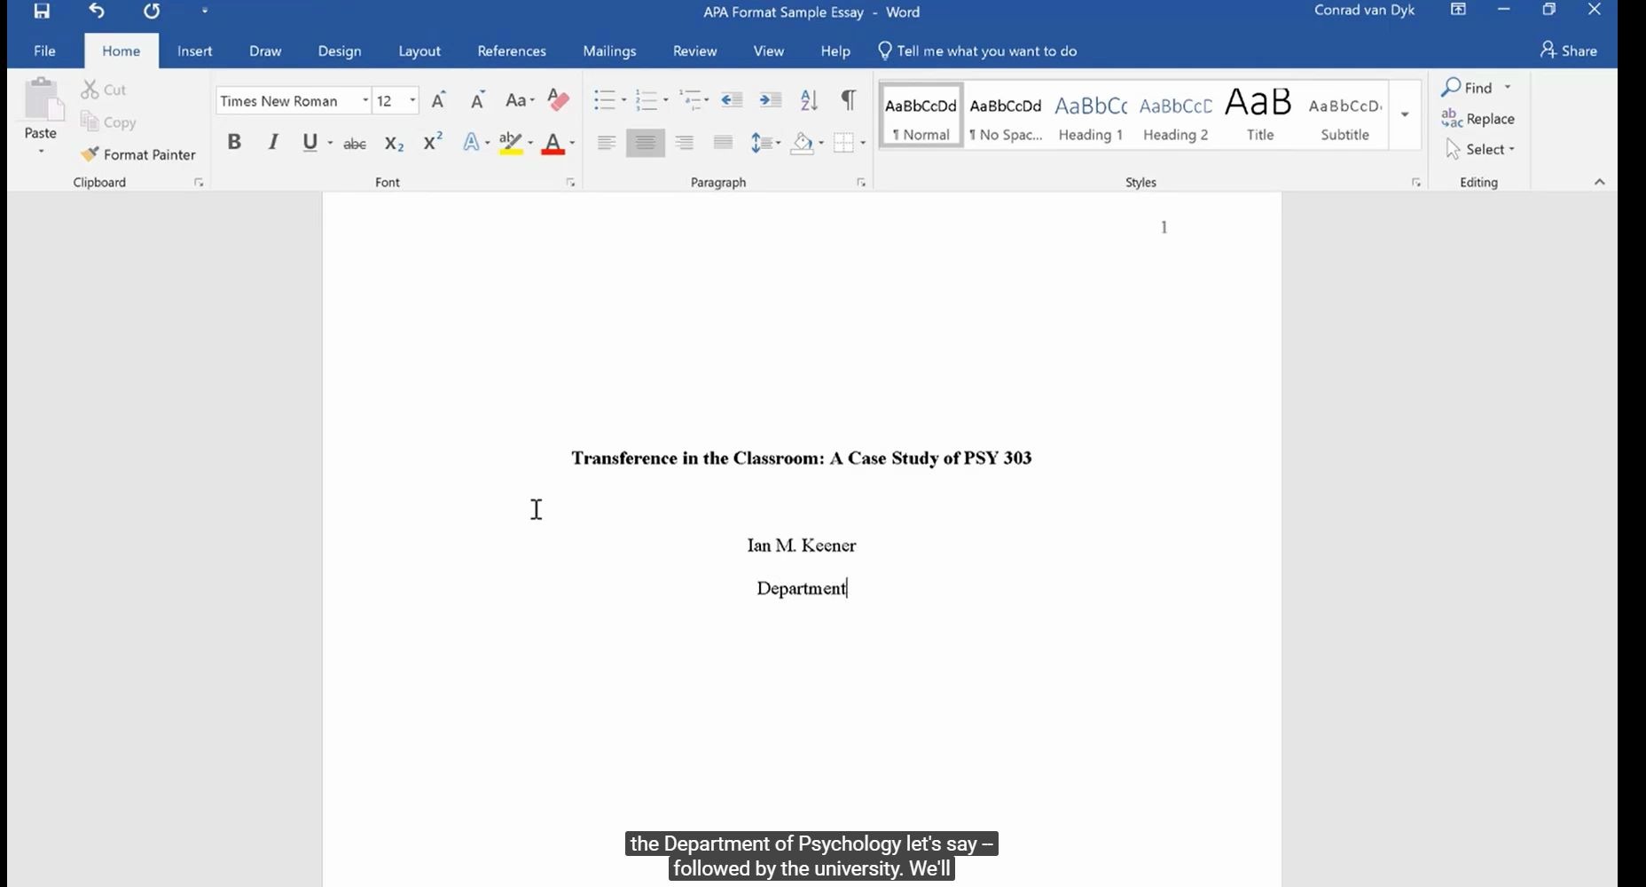Activate the Format Painter
Image resolution: width=1646 pixels, height=887 pixels.
tap(138, 153)
